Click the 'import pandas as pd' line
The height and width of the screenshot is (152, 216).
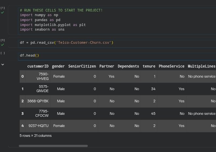coord(40,20)
